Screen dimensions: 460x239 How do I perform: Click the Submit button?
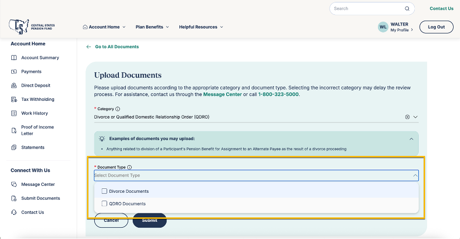click(149, 220)
